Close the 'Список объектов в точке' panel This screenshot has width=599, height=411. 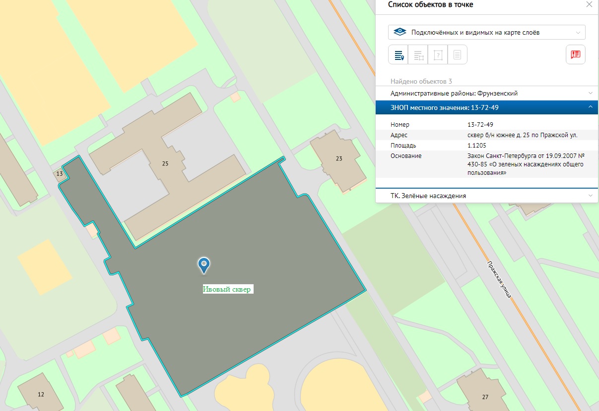pyautogui.click(x=589, y=4)
